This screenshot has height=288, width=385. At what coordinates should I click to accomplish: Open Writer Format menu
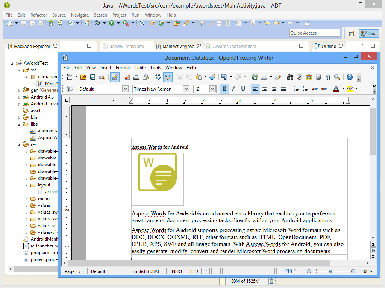(x=123, y=68)
